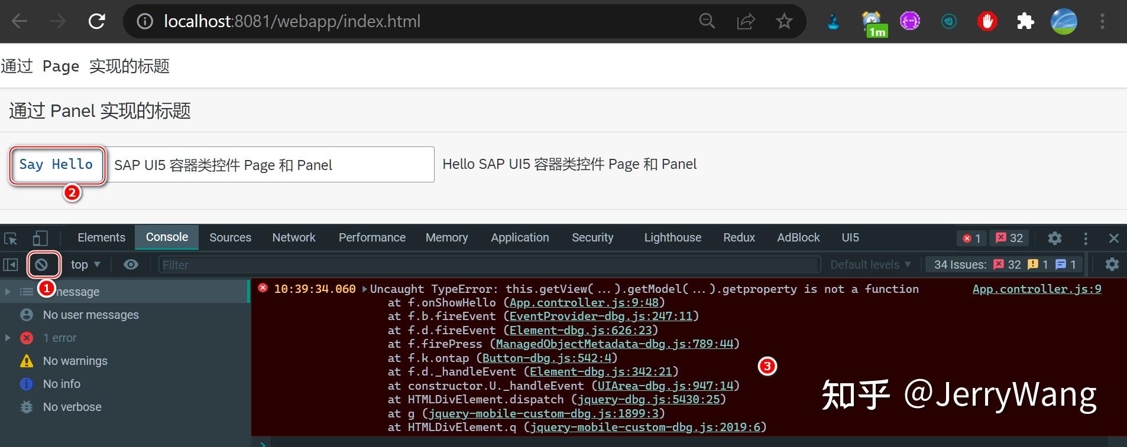1127x447 pixels.
Task: Bookmark the page with the star icon
Action: (x=784, y=22)
